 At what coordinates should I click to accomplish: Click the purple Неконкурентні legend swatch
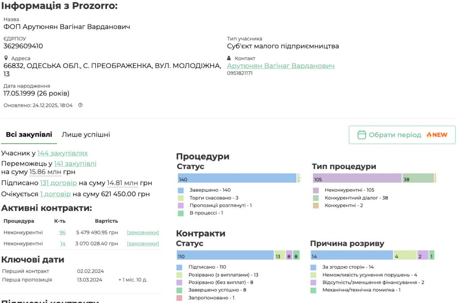tap(316, 190)
